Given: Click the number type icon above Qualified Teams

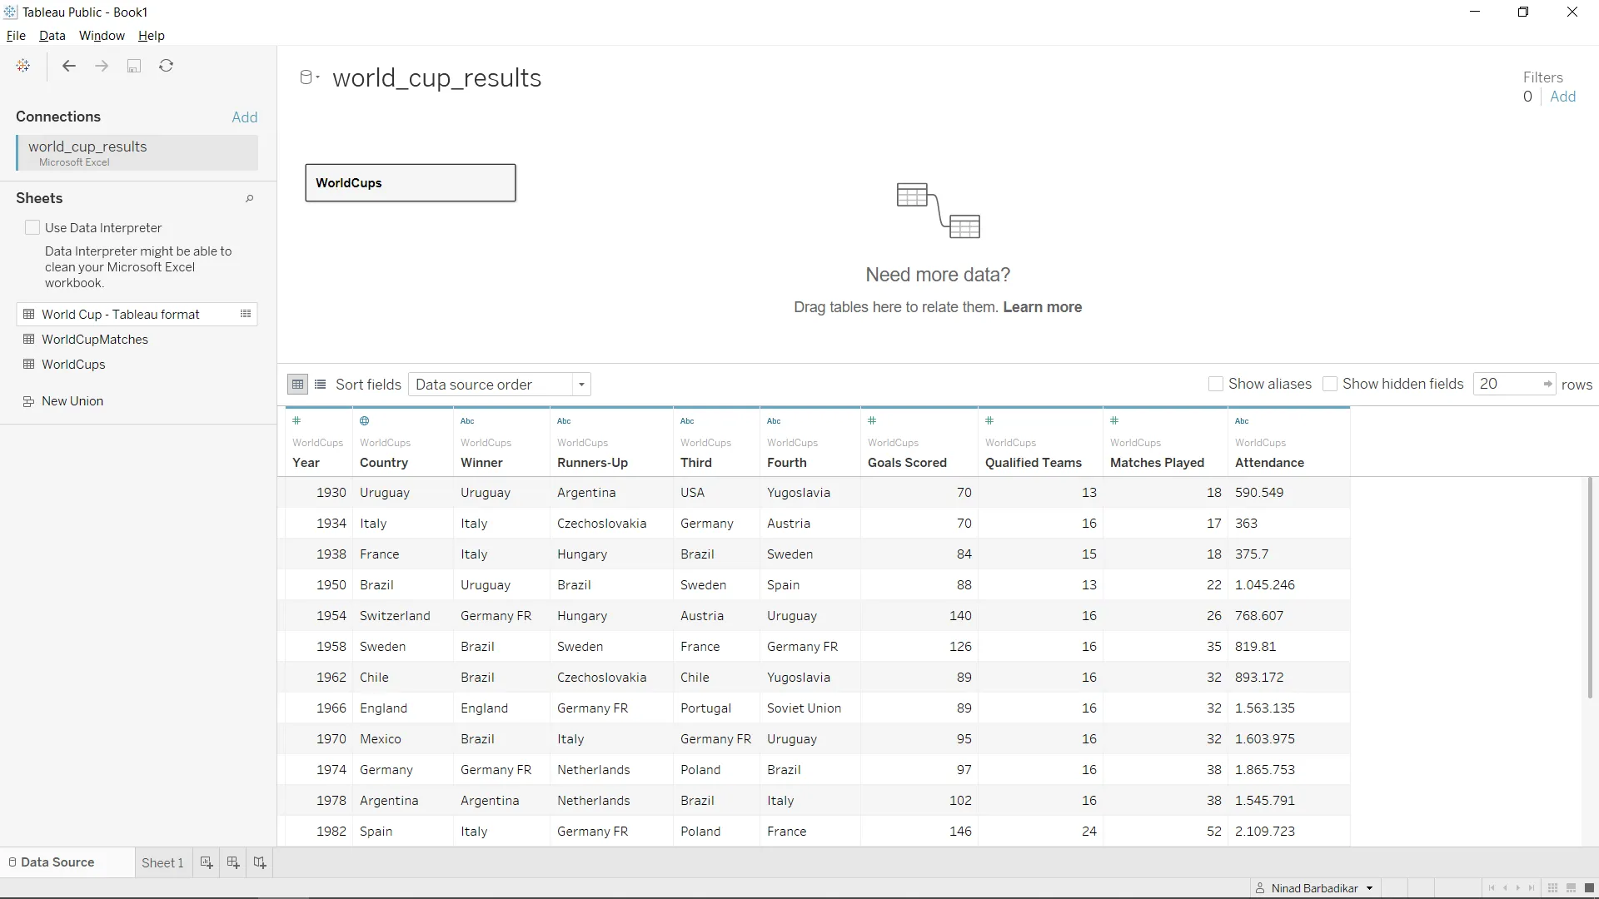Looking at the screenshot, I should 989,420.
